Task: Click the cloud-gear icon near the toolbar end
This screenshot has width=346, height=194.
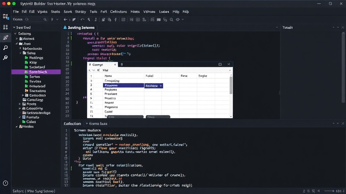Action: tap(178, 20)
